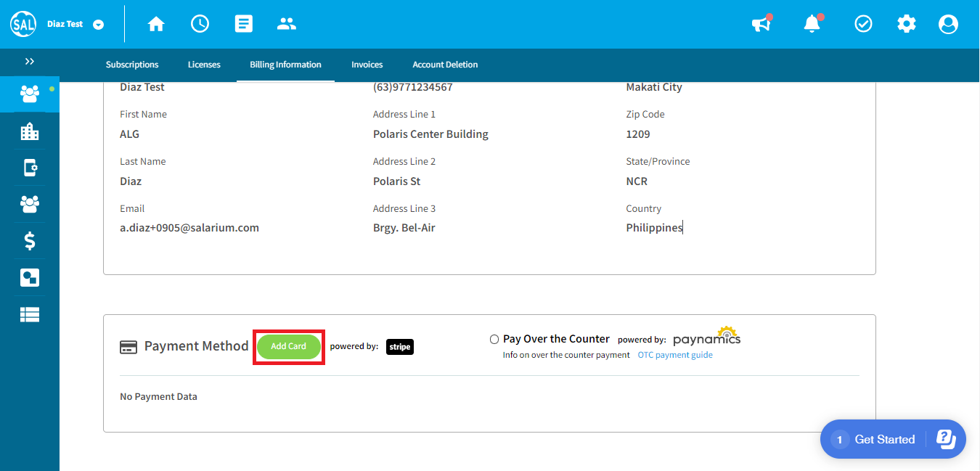This screenshot has height=471, width=980.
Task: Open the people icon in top bar
Action: point(287,24)
